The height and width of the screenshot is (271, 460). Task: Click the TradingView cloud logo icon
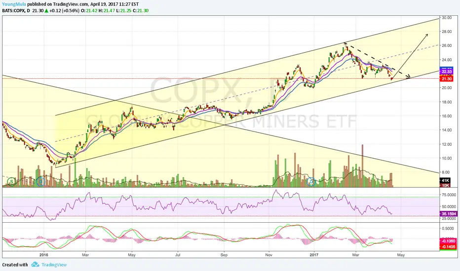point(35,264)
